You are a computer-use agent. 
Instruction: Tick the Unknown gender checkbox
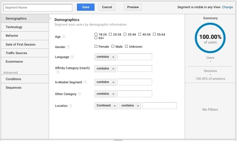point(126,46)
